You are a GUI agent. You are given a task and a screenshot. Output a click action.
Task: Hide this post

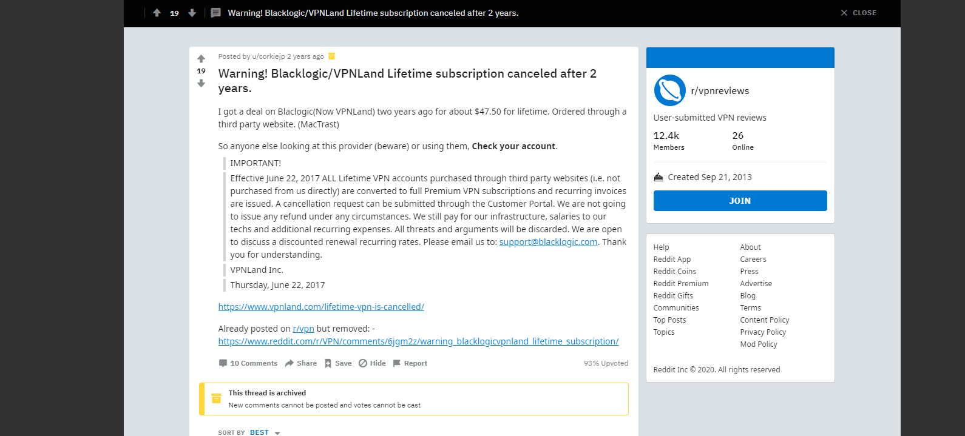tap(372, 363)
